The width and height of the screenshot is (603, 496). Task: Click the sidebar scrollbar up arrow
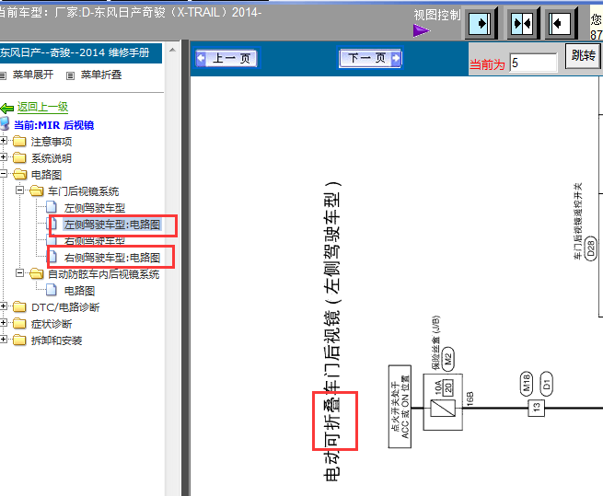click(173, 50)
